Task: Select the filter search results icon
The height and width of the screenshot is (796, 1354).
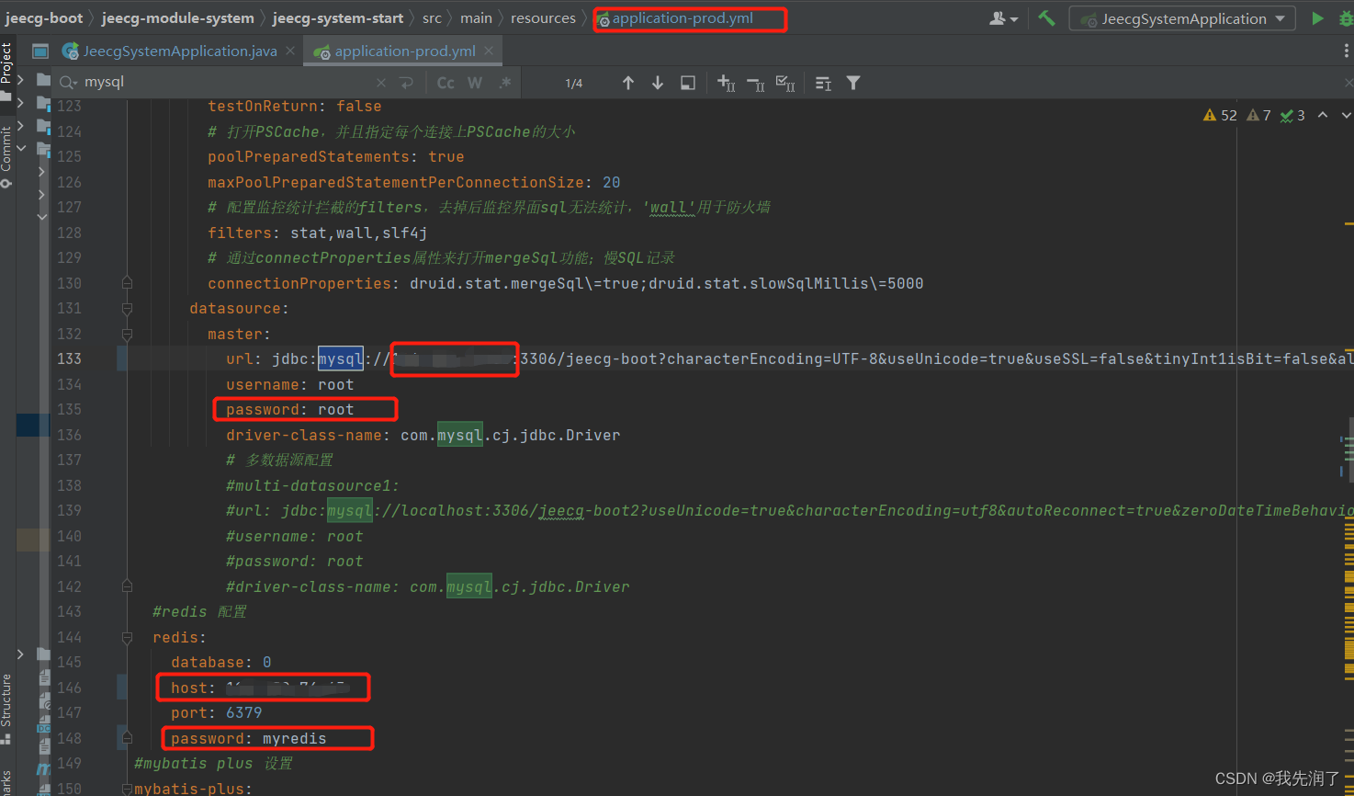Action: click(x=853, y=82)
